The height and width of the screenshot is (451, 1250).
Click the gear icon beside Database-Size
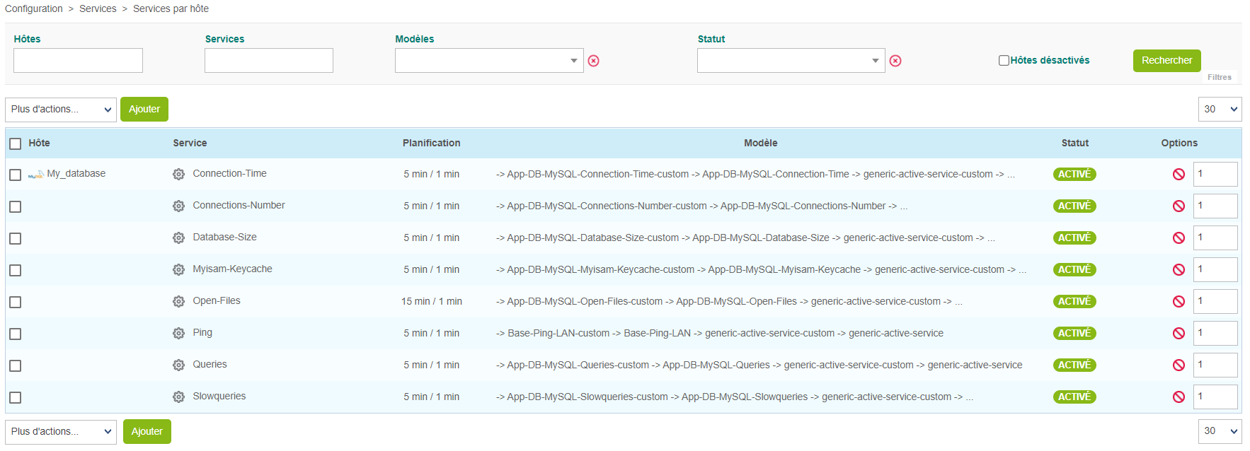point(178,238)
